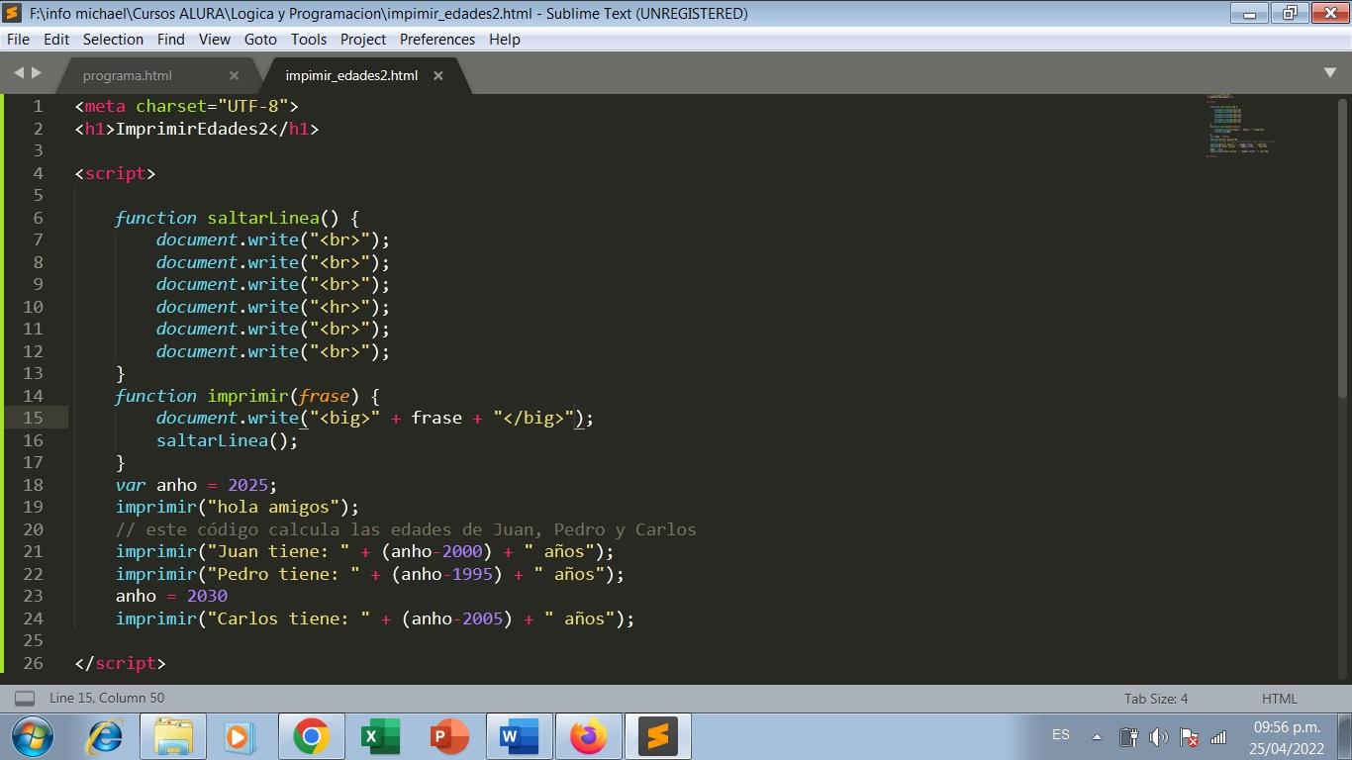1352x760 pixels.
Task: Click the power plug tray icon
Action: tap(1128, 737)
